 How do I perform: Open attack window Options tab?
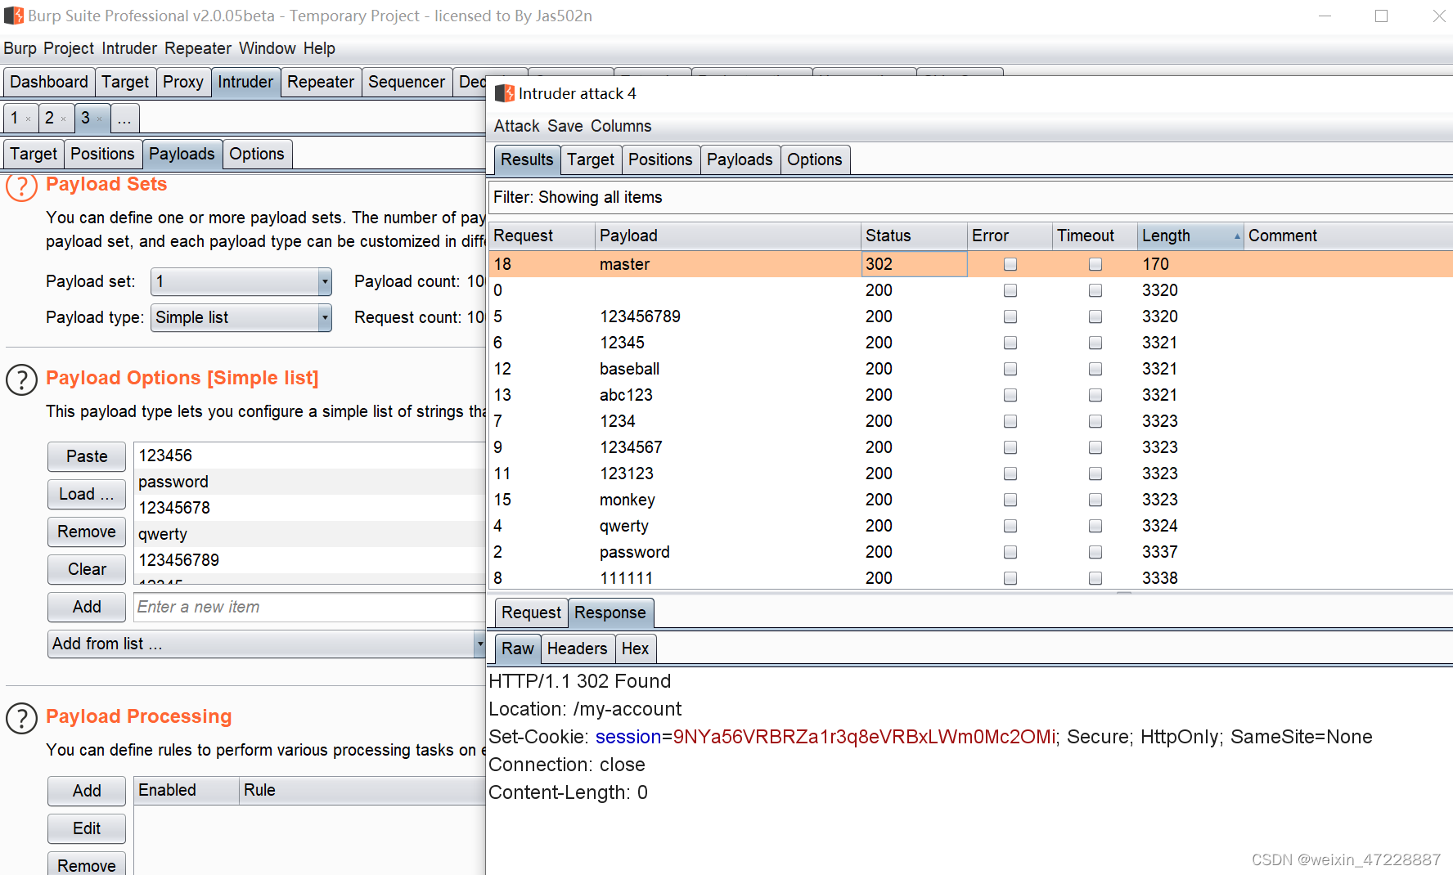tap(815, 159)
